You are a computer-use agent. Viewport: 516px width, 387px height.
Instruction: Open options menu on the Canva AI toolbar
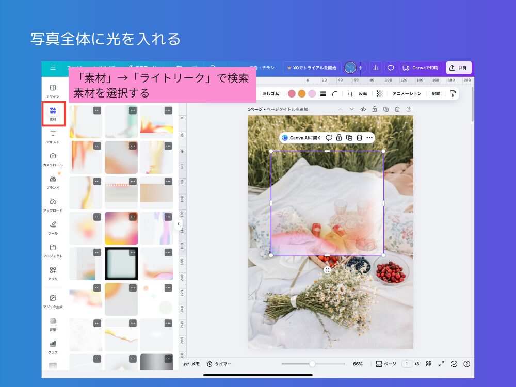(x=369, y=138)
